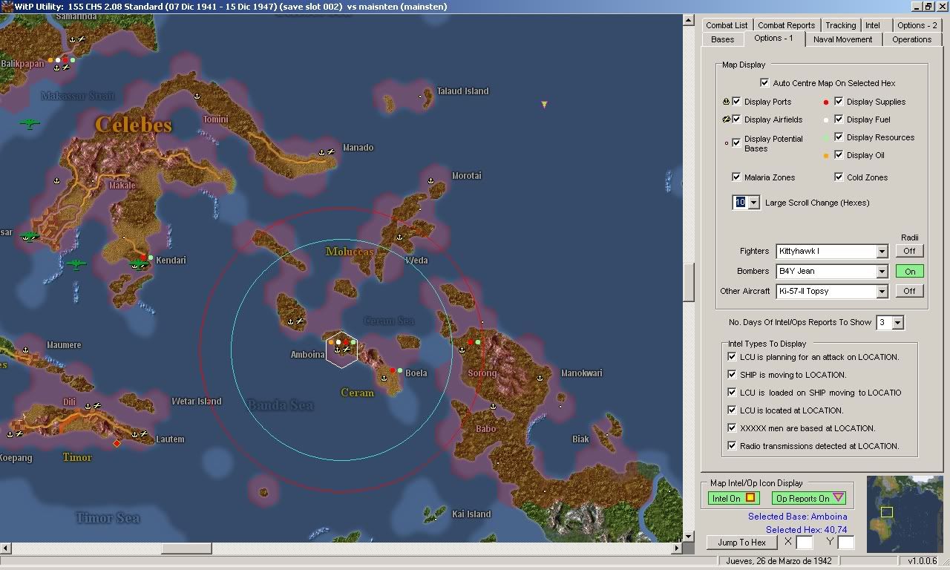Uncheck Display Fuel checkbox

pos(839,119)
